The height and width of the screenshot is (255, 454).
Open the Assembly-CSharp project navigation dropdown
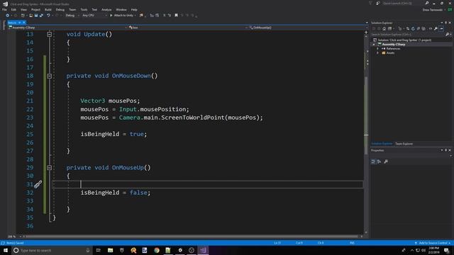coord(67,28)
